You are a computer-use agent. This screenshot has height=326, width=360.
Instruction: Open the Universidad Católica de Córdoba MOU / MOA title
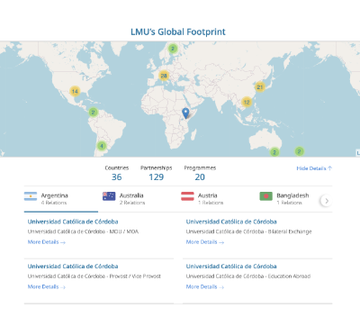tap(73, 222)
